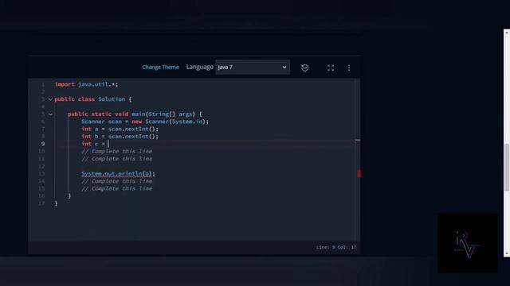The width and height of the screenshot is (510, 286).
Task: Click the comment on line 15
Action: click(117, 189)
